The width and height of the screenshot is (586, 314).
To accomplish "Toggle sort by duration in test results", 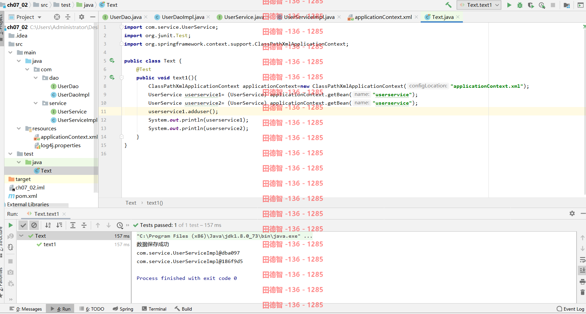I will [59, 225].
